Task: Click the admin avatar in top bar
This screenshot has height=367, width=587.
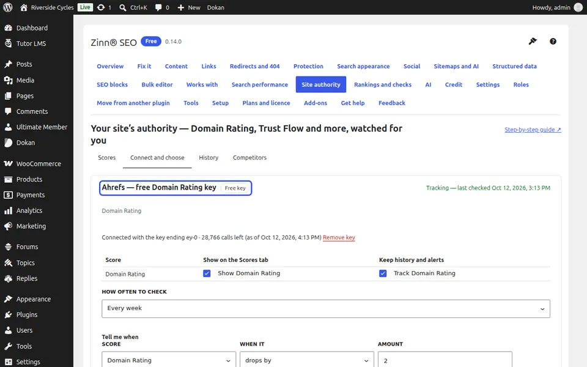Action: (578, 7)
